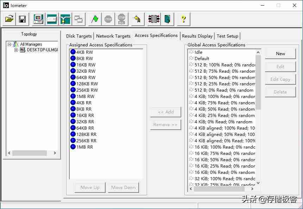The width and height of the screenshot is (303, 209).
Task: Click the Edit button
Action: (x=280, y=66)
